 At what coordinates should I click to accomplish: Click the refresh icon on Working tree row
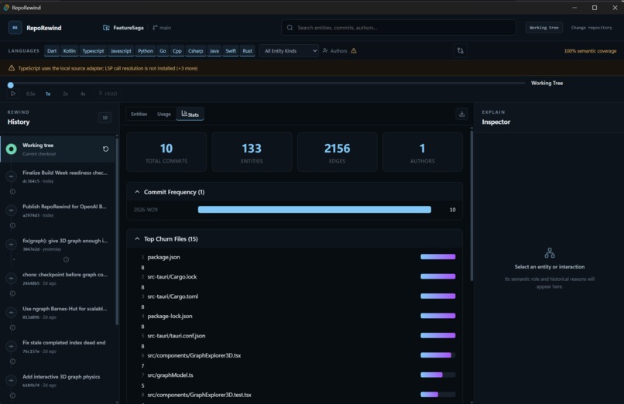105,149
